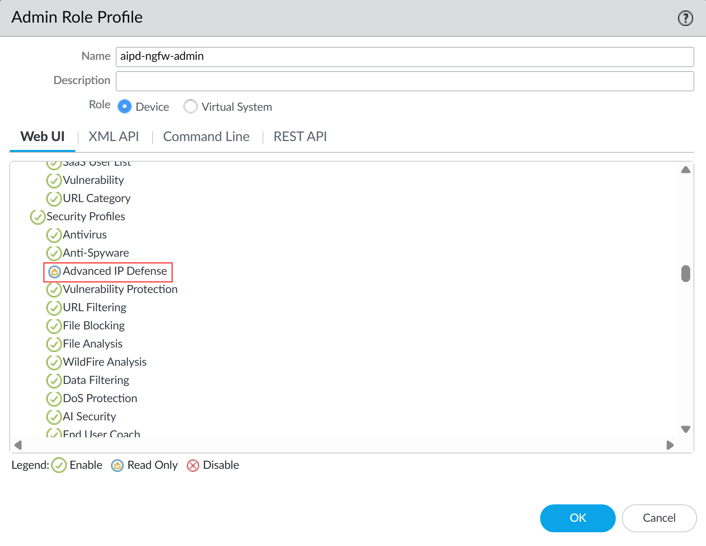Image resolution: width=706 pixels, height=546 pixels.
Task: Toggle the File Blocking permission icon
Action: pos(54,326)
